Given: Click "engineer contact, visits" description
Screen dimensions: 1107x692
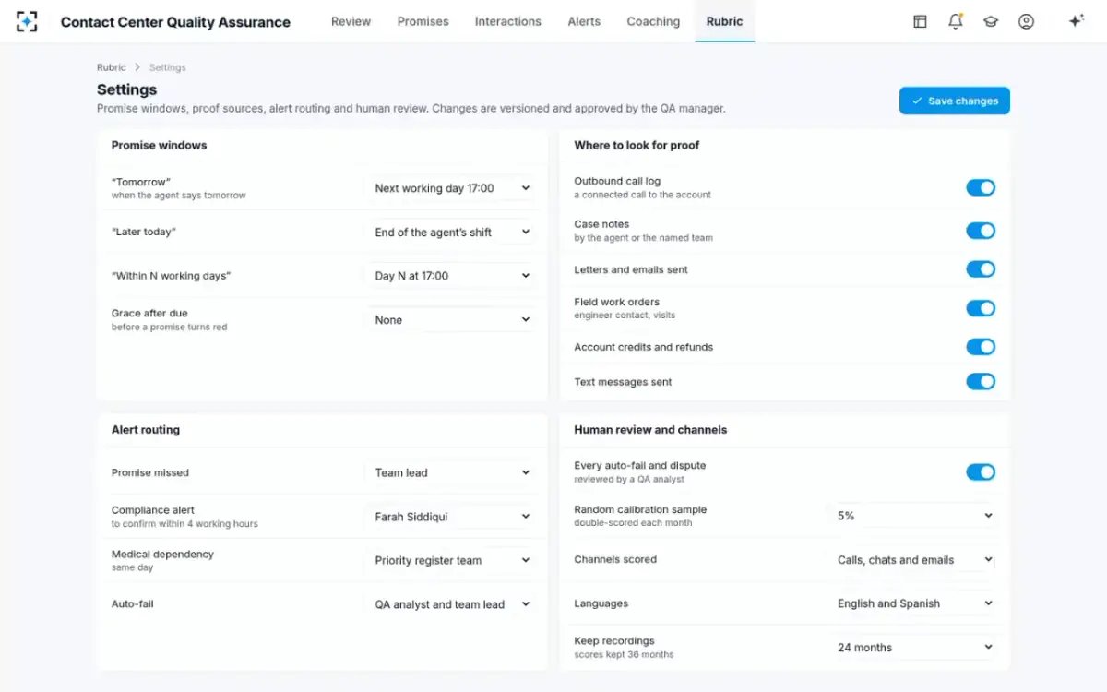Looking at the screenshot, I should [x=625, y=315].
